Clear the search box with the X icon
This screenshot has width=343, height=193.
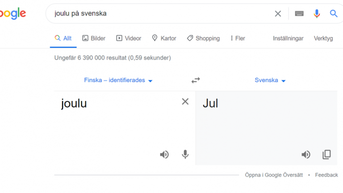tap(278, 13)
